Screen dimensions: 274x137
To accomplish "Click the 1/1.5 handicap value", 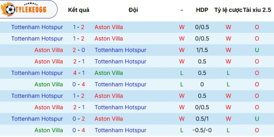I will coord(202,50).
